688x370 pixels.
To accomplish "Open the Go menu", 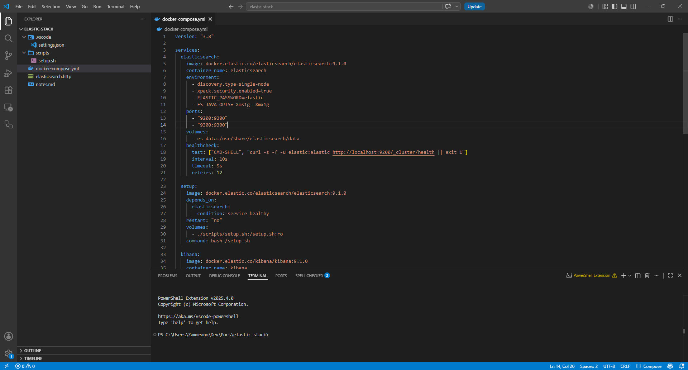I will pyautogui.click(x=85, y=6).
